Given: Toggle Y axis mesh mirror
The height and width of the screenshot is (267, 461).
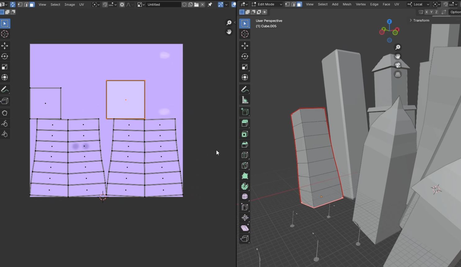Looking at the screenshot, I should pos(432,12).
